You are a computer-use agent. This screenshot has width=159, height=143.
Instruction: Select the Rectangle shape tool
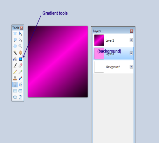click(15, 91)
